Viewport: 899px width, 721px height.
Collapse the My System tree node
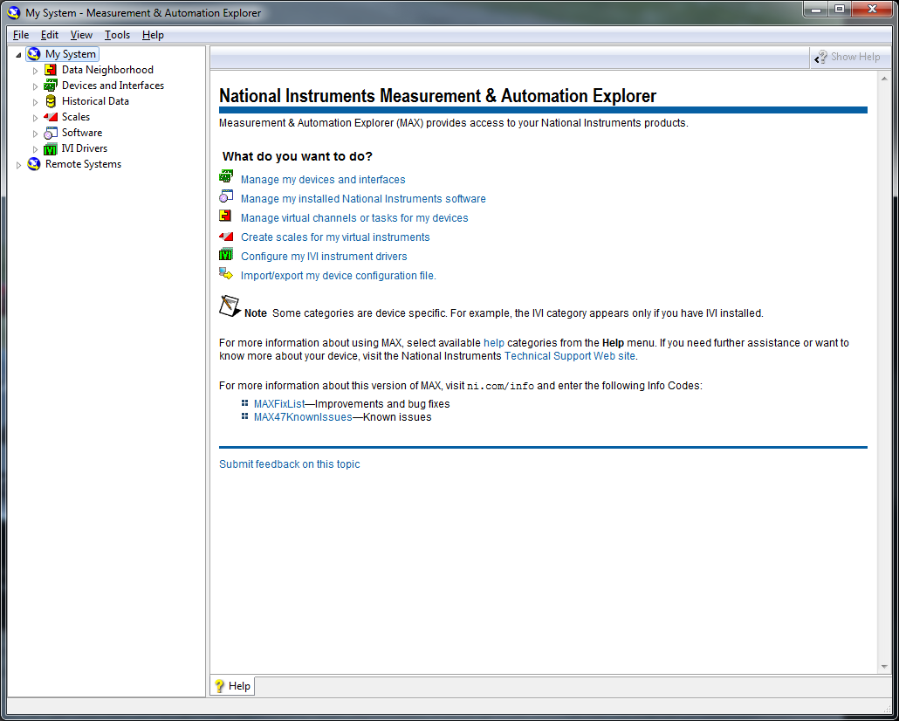pos(19,55)
